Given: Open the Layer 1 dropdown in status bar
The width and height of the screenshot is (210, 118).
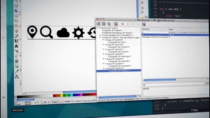Looking at the screenshot, I should coord(57,102).
